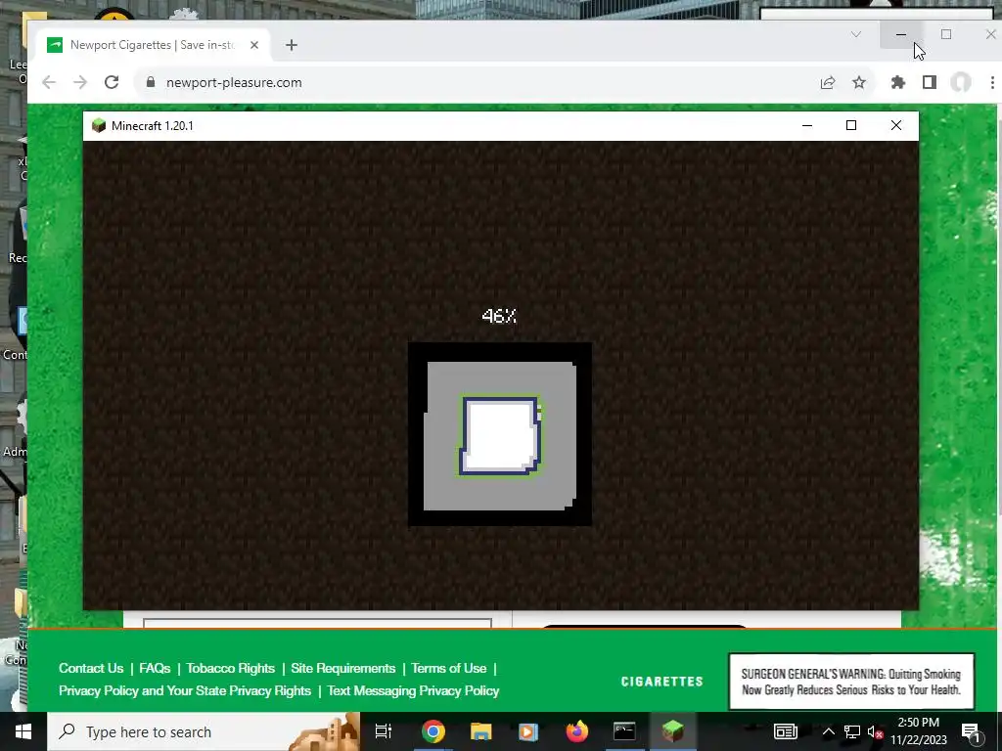Open Chrome profile avatar

click(x=961, y=82)
